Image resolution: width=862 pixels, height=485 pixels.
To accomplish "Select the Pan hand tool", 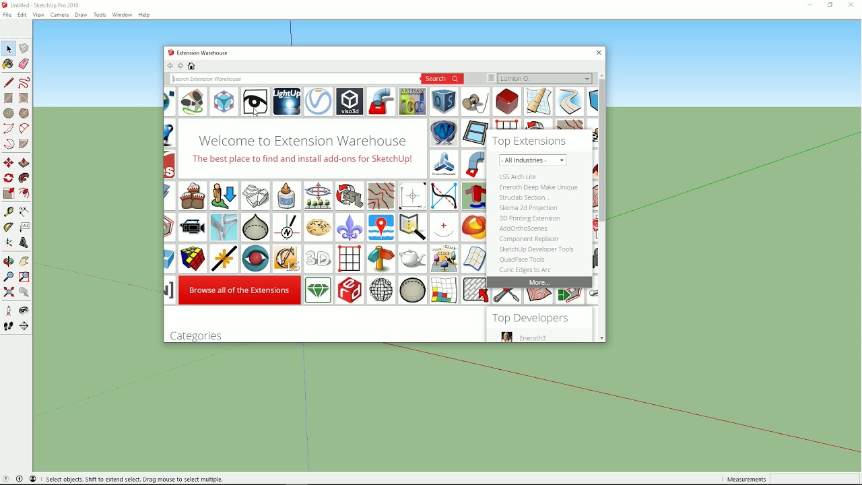I will point(24,261).
